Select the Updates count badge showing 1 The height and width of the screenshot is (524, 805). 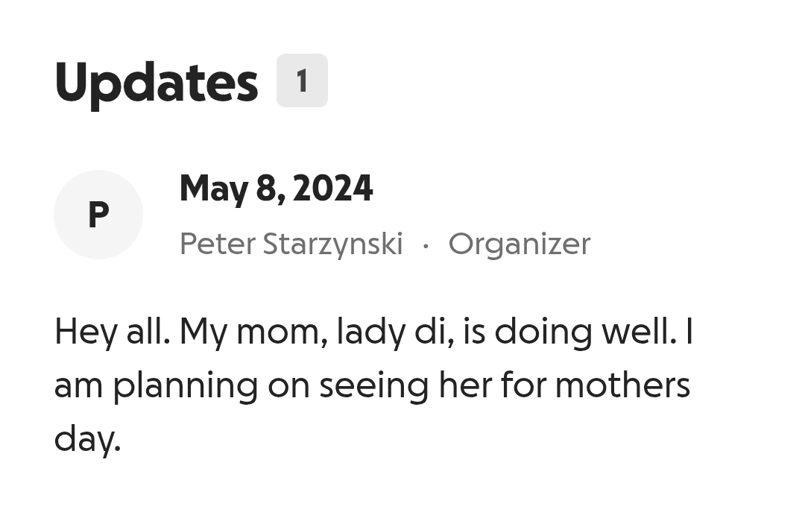(302, 81)
